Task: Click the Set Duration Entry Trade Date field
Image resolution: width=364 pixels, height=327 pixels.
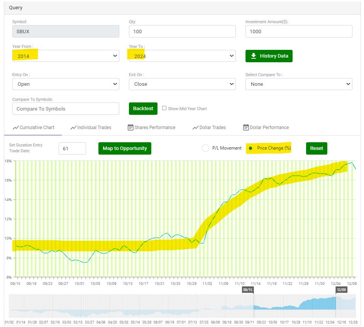Action: pos(72,148)
